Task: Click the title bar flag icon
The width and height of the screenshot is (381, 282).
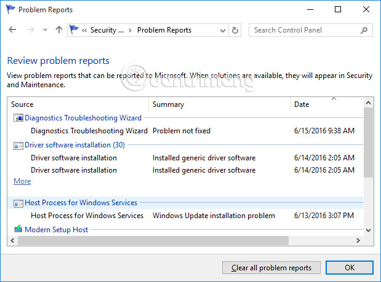Action: [10, 9]
